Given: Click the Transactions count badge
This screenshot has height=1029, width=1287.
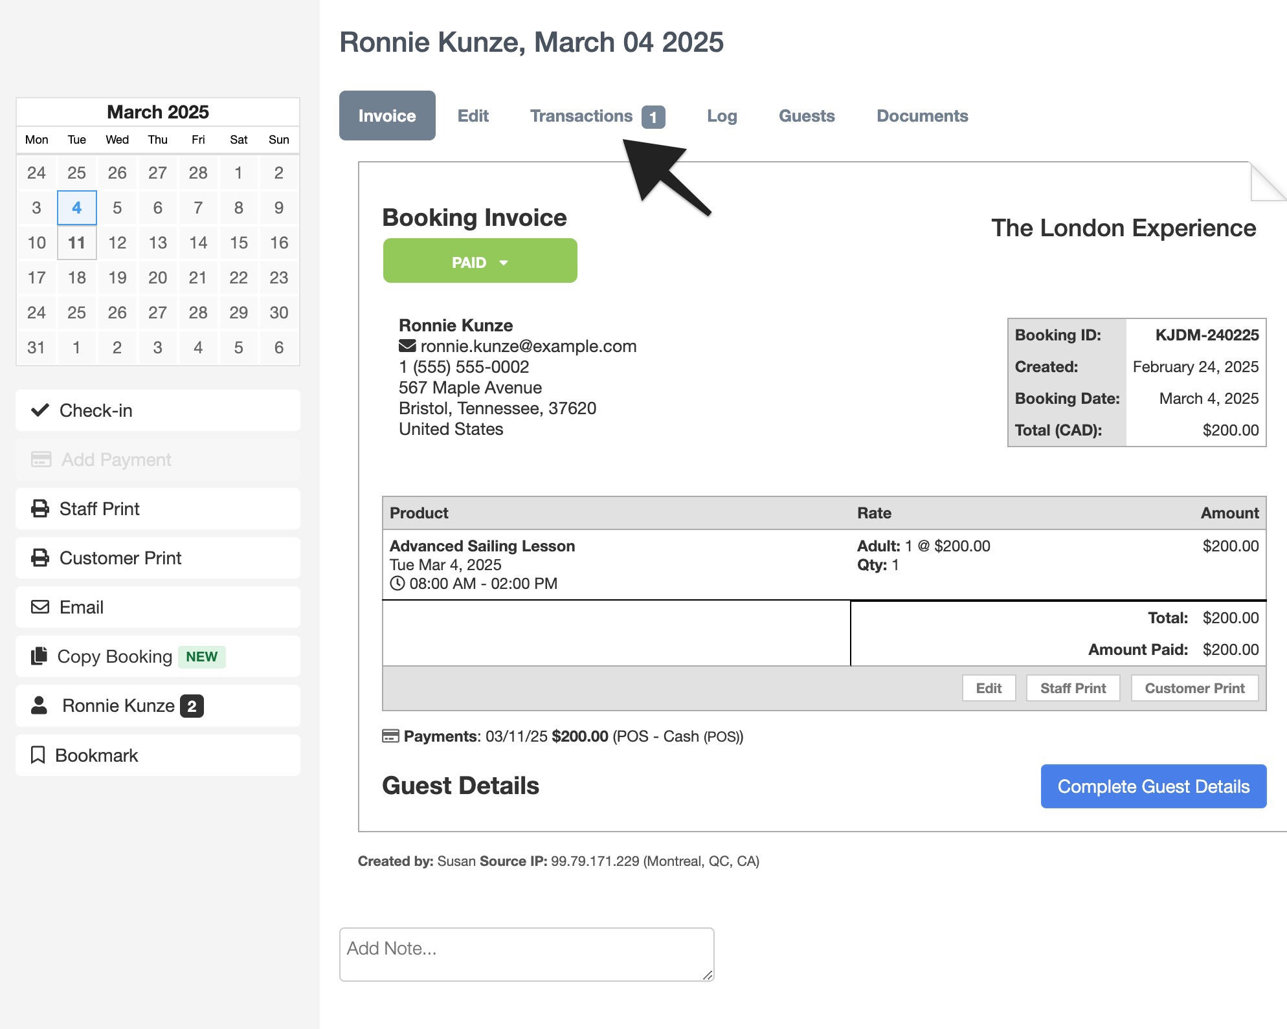Looking at the screenshot, I should (653, 117).
